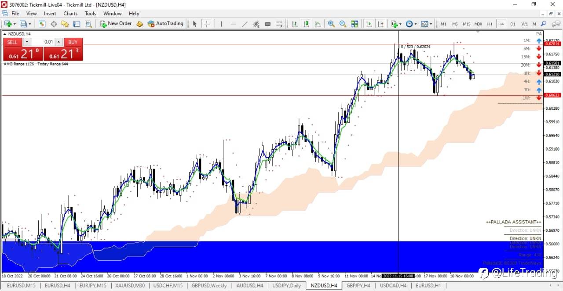Click the 0.01 volume input field

(43, 42)
